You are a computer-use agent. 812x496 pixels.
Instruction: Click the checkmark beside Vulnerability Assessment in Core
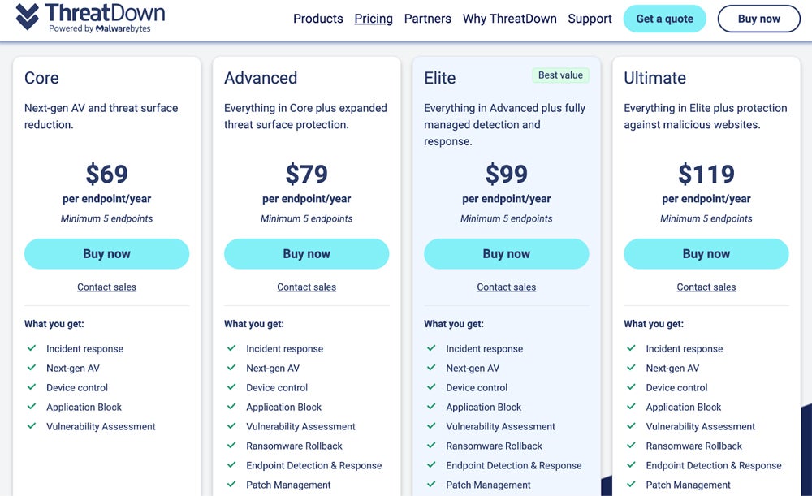click(31, 426)
